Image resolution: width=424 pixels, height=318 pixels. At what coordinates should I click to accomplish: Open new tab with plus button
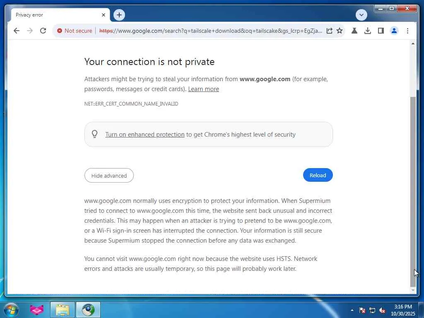point(119,15)
